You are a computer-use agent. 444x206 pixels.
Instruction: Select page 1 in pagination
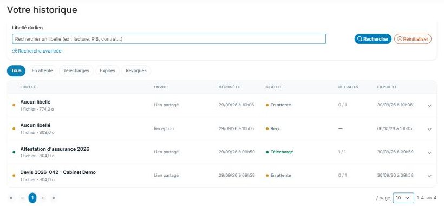[32, 198]
